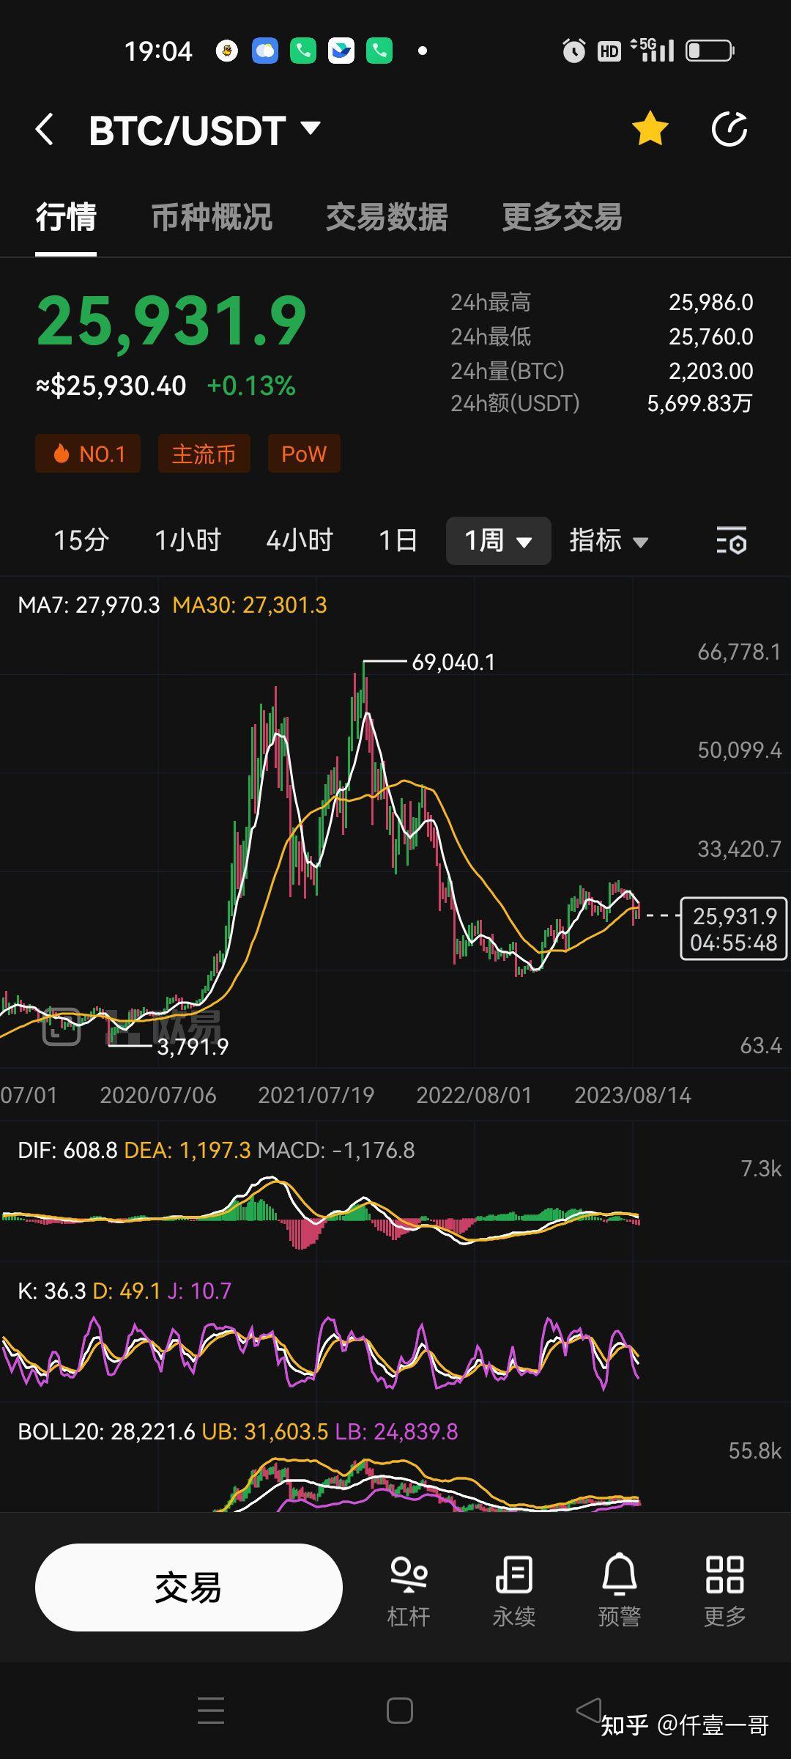Viewport: 791px width, 1759px height.
Task: Tap the 主流币 tag
Action: tap(204, 454)
